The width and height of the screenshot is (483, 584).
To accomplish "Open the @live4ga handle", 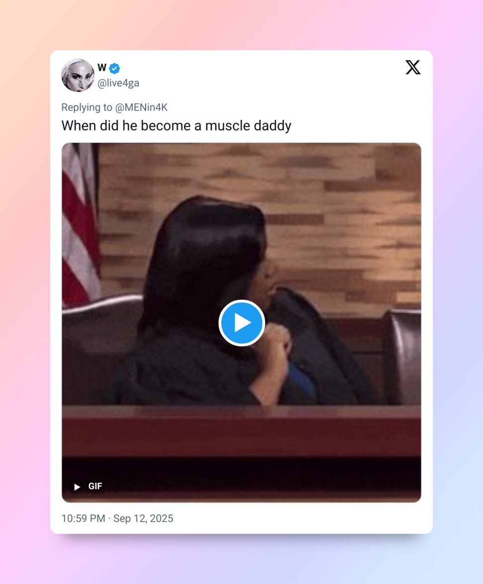I will point(118,83).
